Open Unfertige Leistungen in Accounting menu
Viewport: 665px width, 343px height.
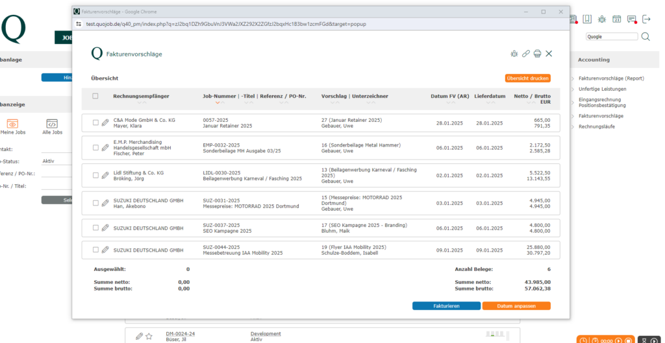[602, 89]
